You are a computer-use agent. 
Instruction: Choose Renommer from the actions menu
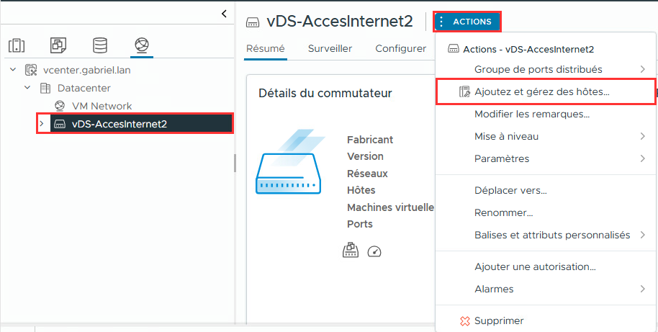pyautogui.click(x=503, y=212)
